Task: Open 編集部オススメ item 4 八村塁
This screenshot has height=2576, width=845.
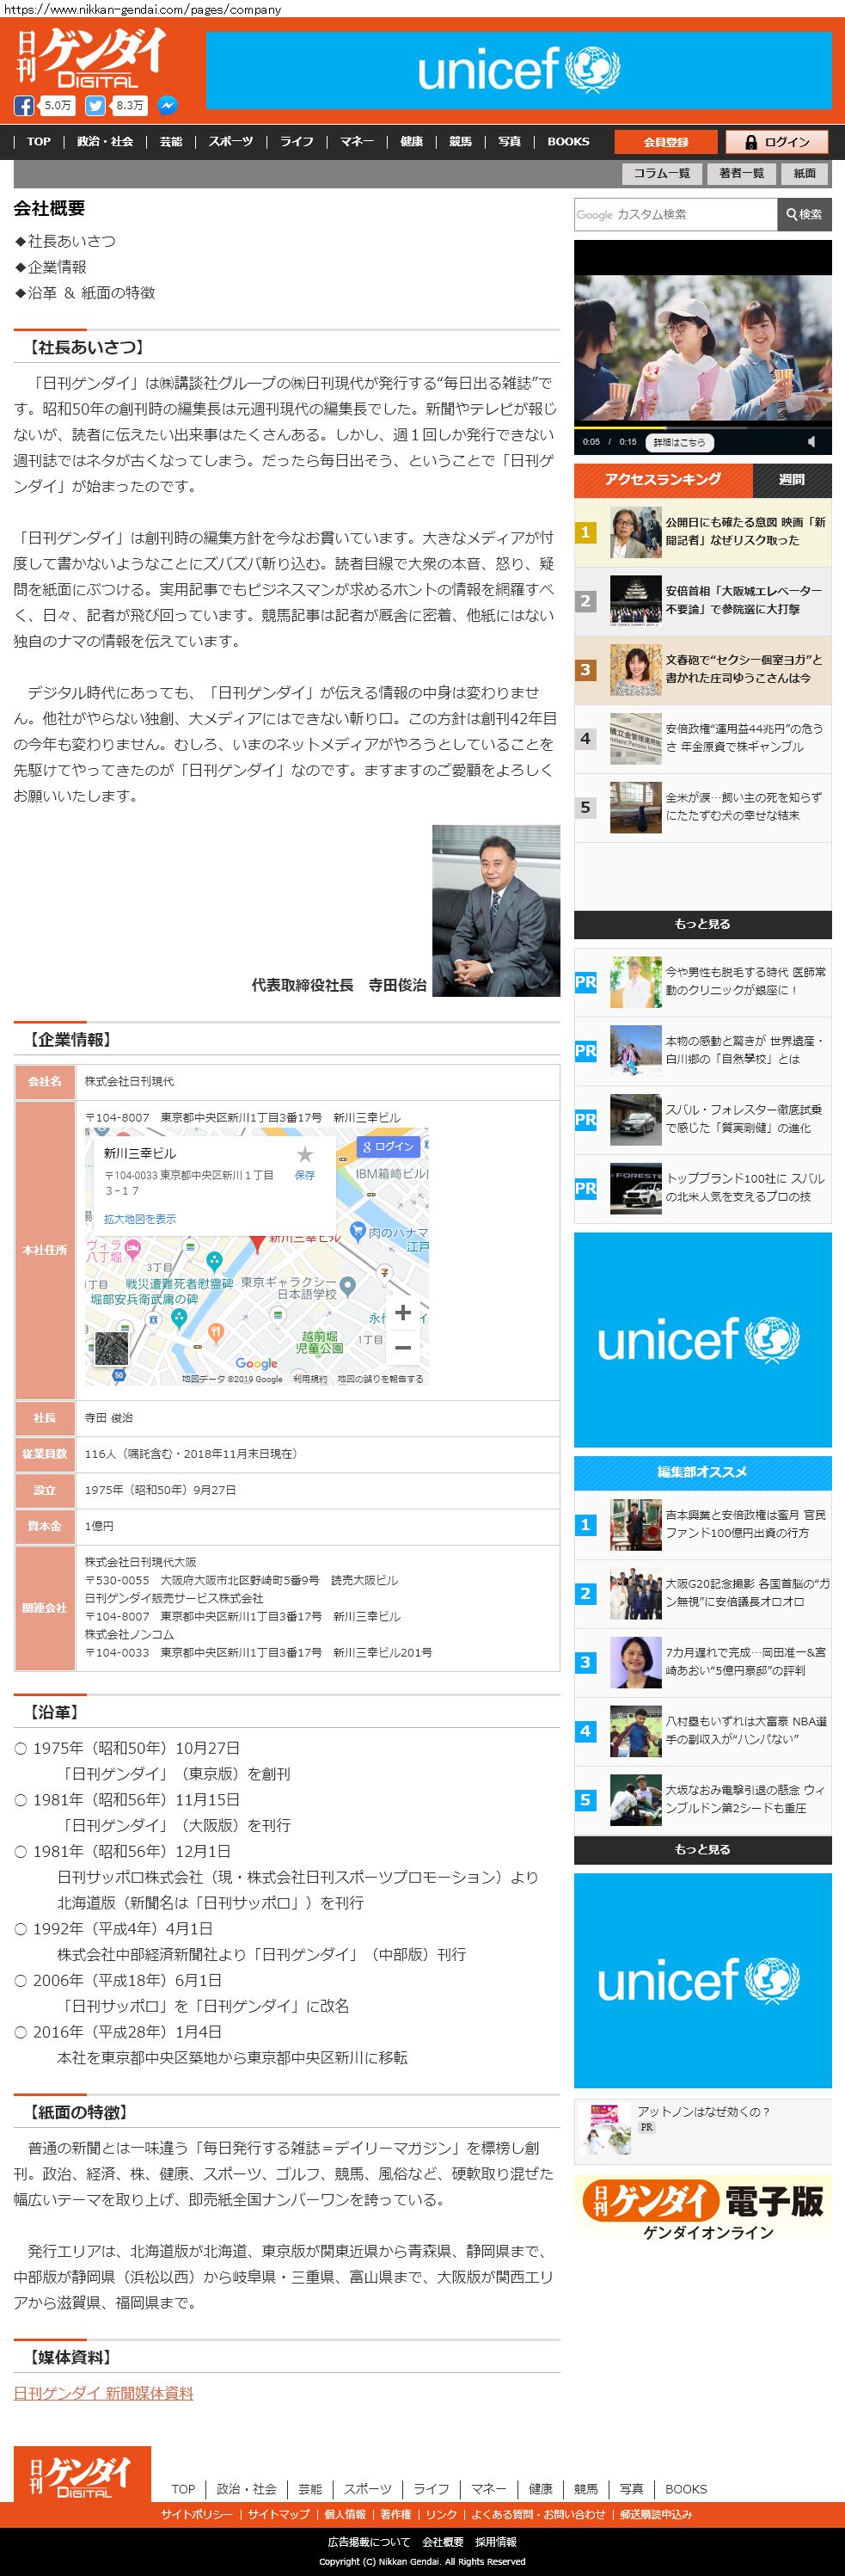Action: pos(703,1732)
